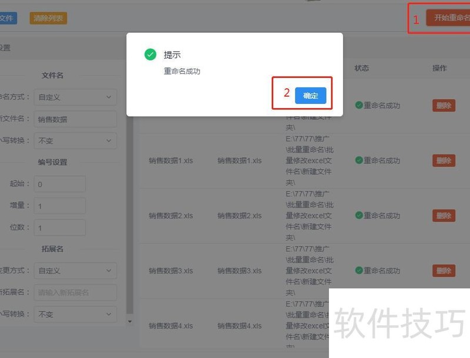Click the 新拓展名 input field
470x358 pixels.
75,292
